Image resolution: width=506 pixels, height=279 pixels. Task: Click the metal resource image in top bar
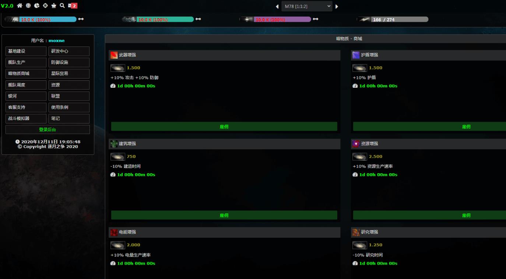click(x=12, y=20)
